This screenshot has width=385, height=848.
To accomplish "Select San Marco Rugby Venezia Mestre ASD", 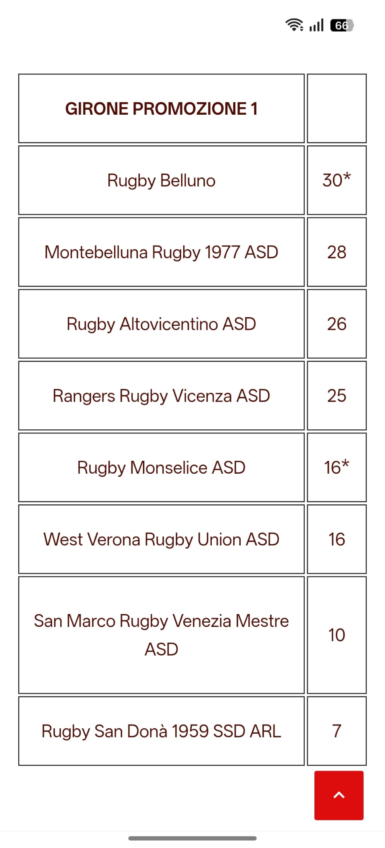I will coord(161,635).
